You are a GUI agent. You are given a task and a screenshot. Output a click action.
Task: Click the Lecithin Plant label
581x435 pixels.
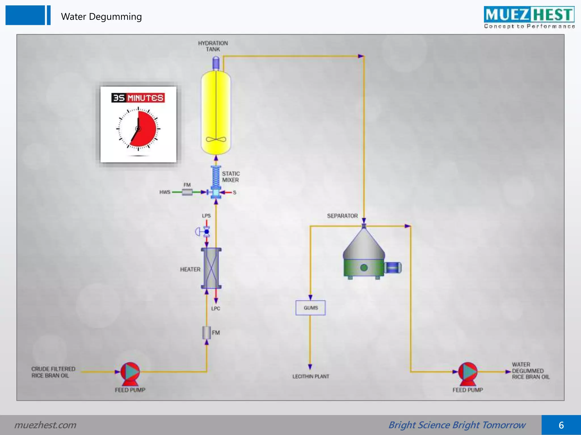pyautogui.click(x=311, y=376)
